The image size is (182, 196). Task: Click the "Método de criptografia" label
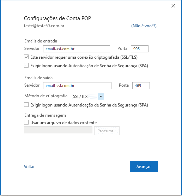(x=46, y=96)
